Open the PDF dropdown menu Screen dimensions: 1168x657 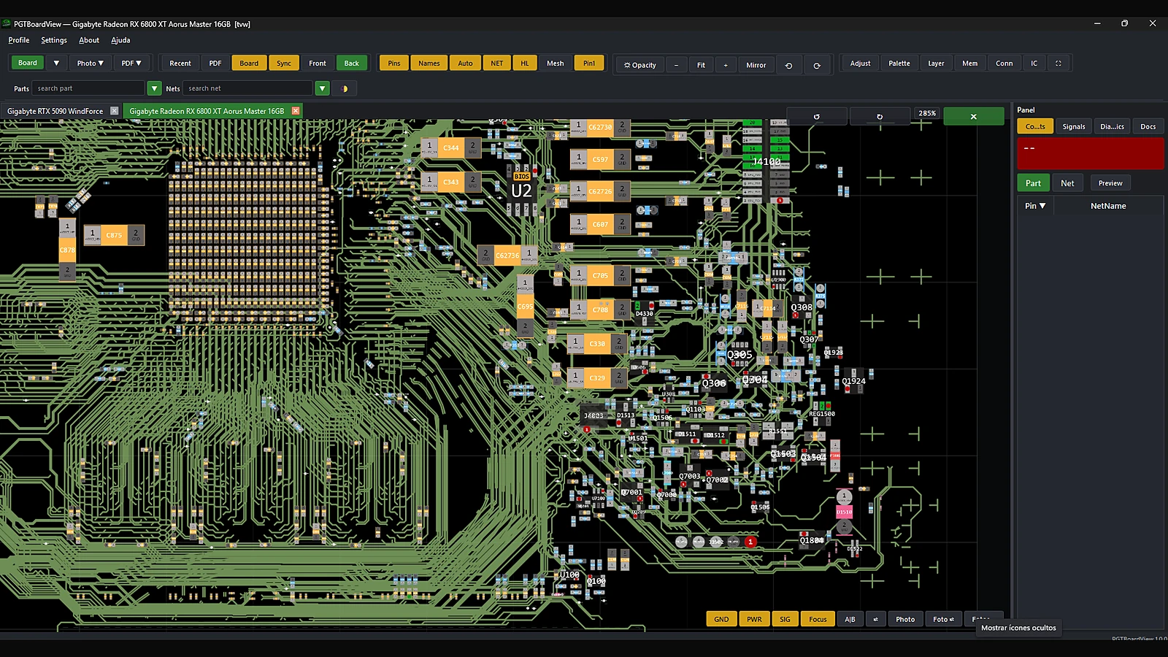tap(131, 64)
